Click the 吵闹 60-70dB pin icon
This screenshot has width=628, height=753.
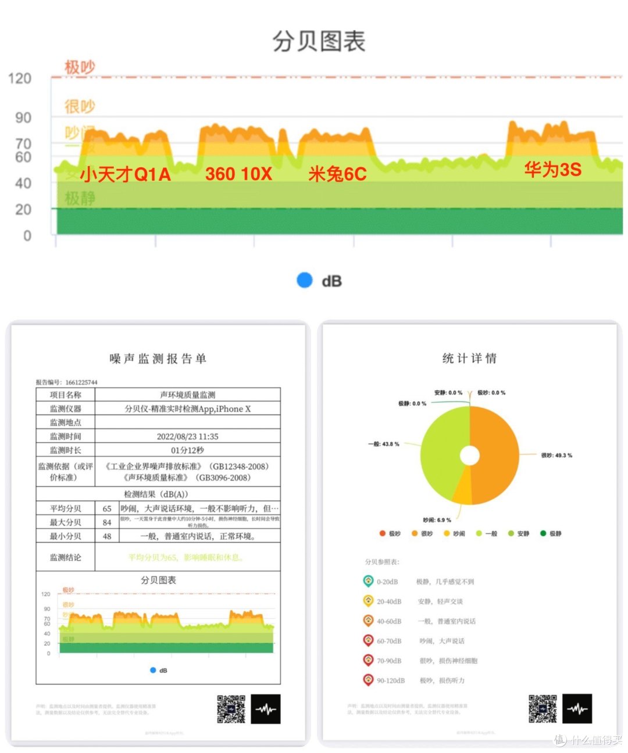369,641
